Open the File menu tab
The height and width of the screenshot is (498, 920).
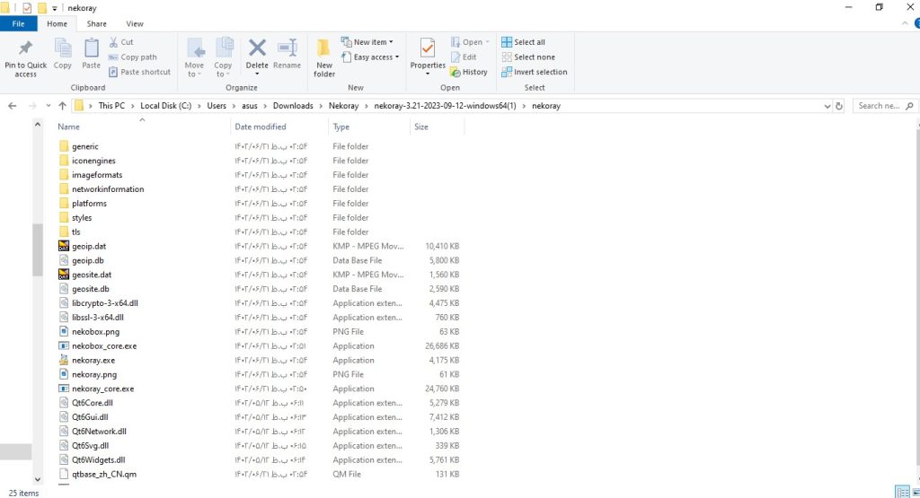point(18,24)
